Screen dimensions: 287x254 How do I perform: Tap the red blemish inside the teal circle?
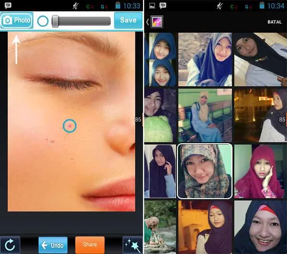click(69, 126)
